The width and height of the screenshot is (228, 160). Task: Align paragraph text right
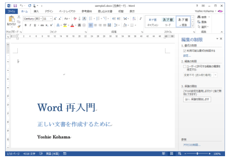pyautogui.click(x=100, y=25)
